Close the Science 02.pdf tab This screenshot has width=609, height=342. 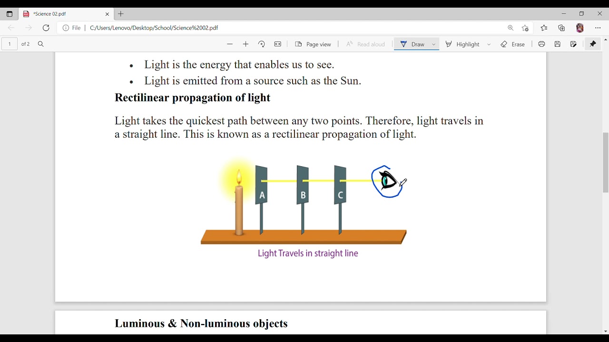[x=107, y=14]
